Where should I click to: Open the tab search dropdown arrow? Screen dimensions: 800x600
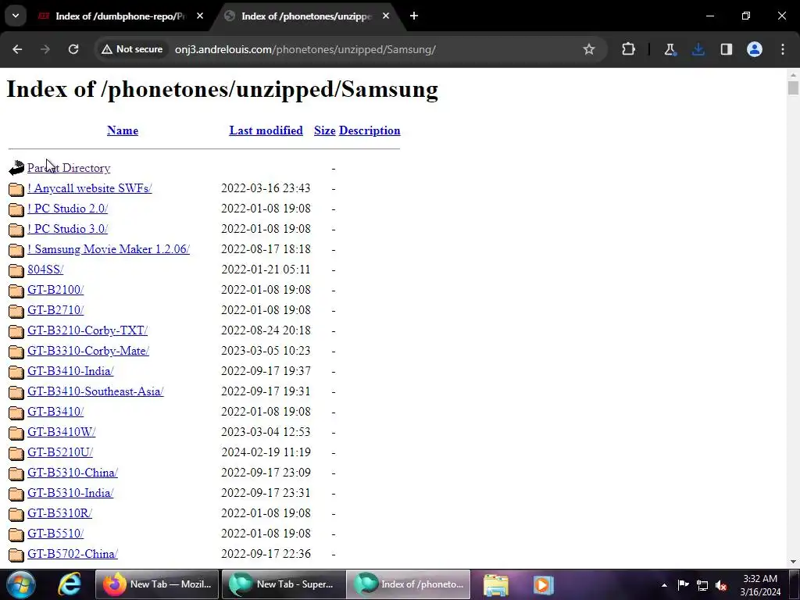click(x=16, y=16)
